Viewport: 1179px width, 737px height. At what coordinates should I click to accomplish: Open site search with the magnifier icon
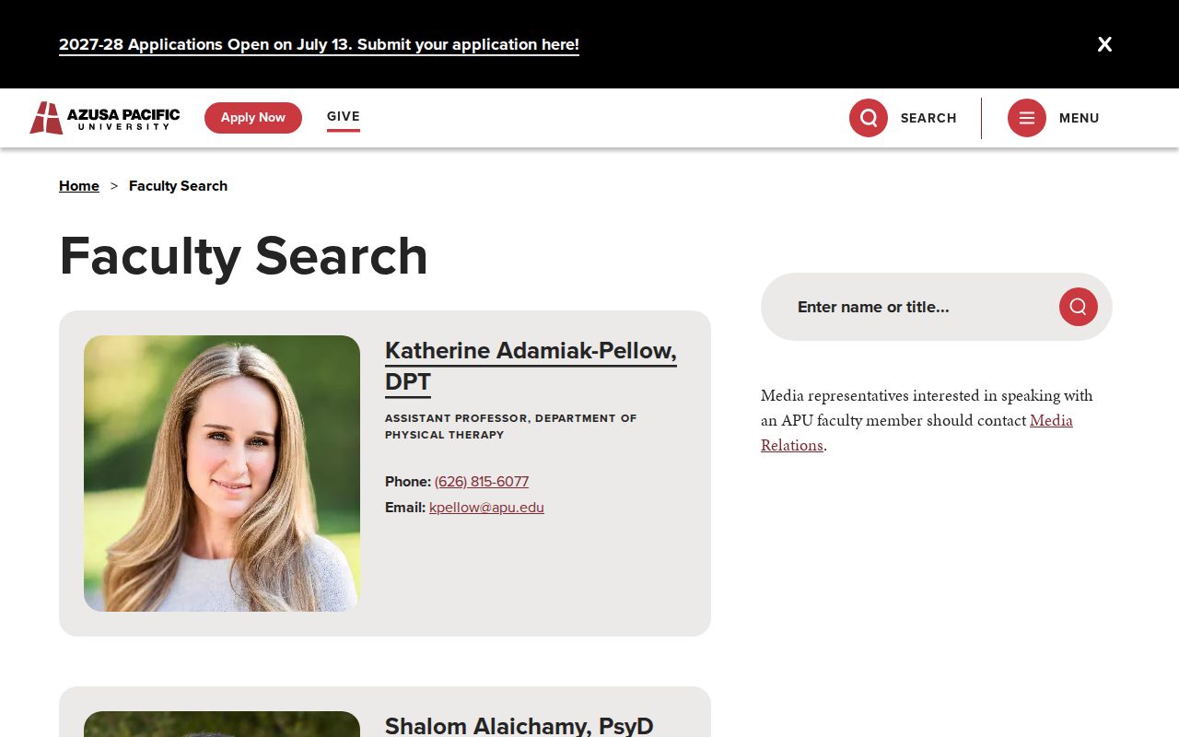(869, 118)
